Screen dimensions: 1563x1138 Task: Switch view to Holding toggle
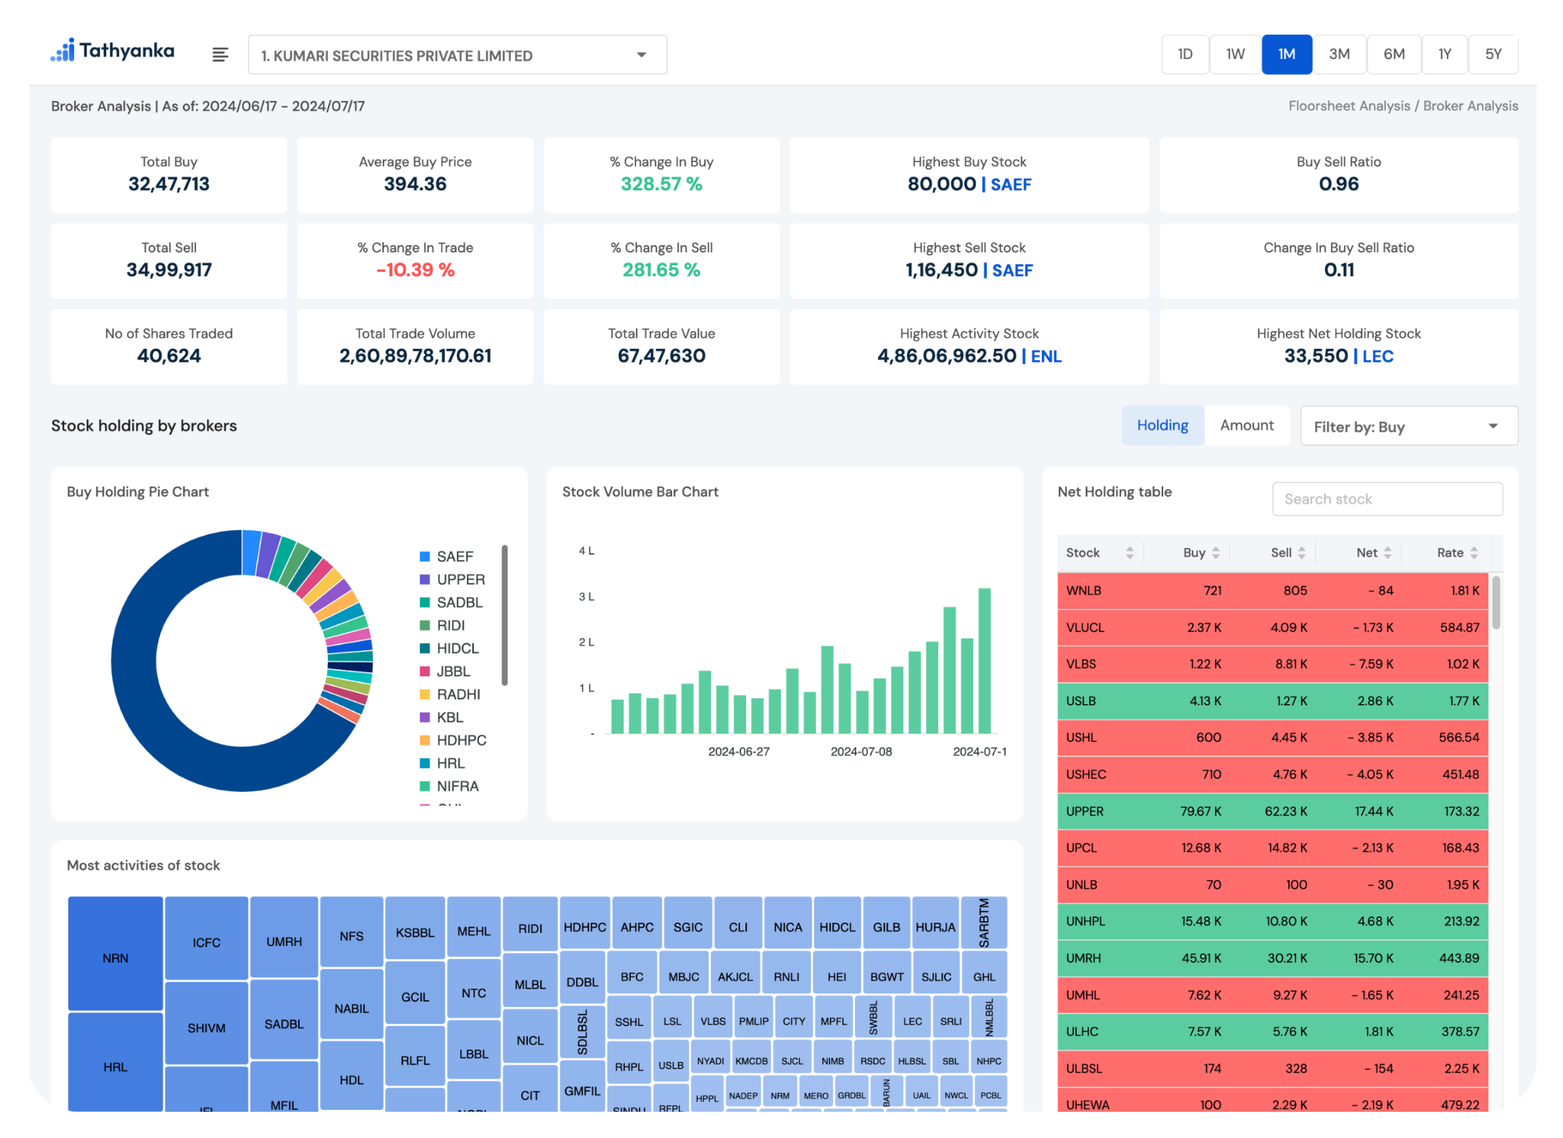coord(1162,425)
